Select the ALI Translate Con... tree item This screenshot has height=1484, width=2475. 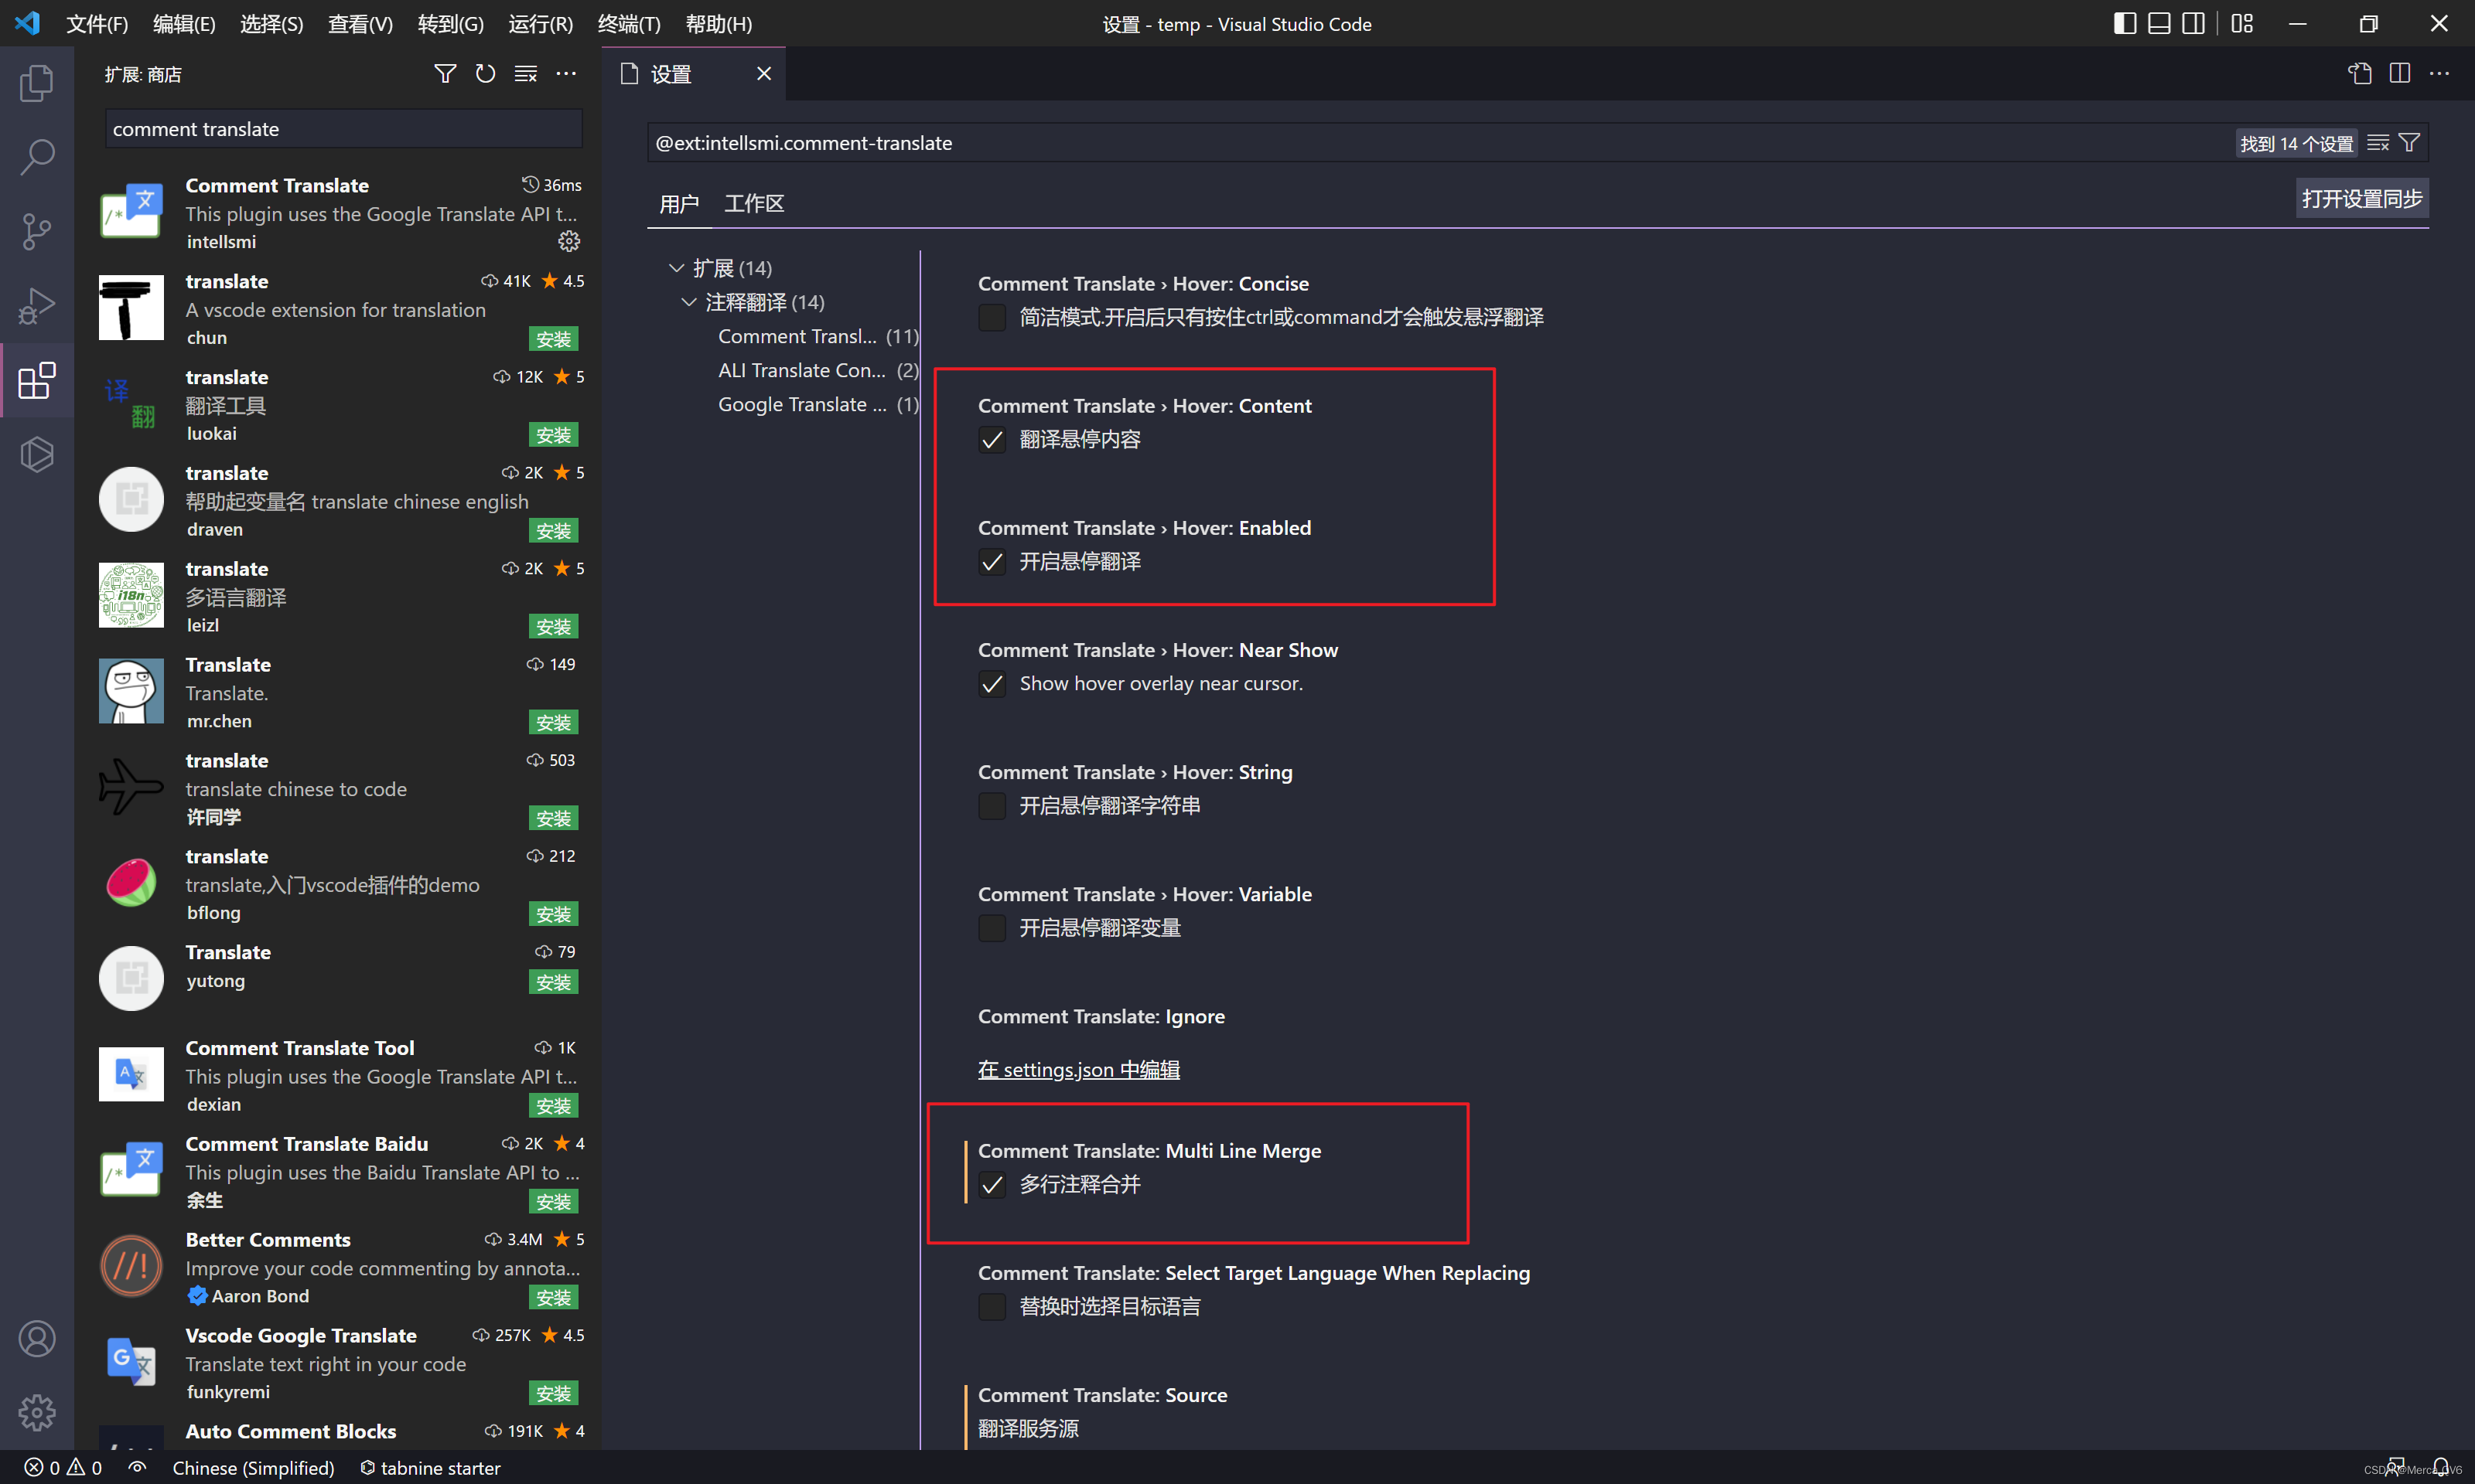[801, 370]
